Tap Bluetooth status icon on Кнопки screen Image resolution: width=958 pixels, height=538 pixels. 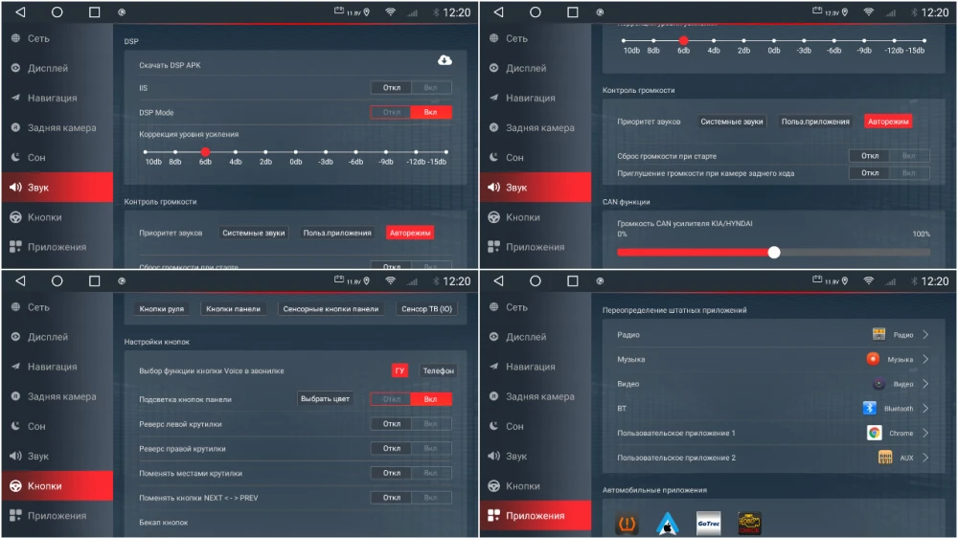point(436,281)
